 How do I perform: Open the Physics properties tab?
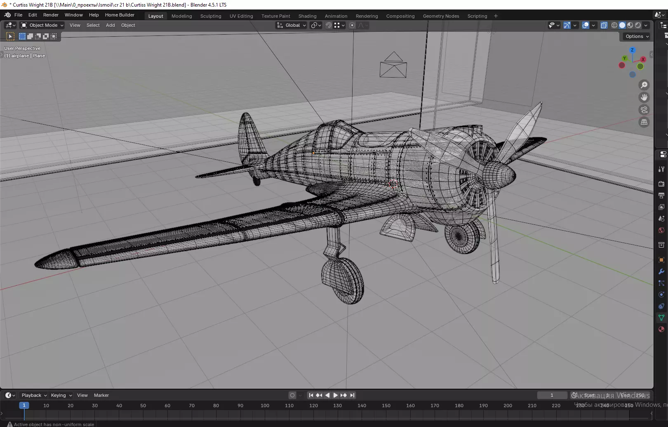pos(661,295)
